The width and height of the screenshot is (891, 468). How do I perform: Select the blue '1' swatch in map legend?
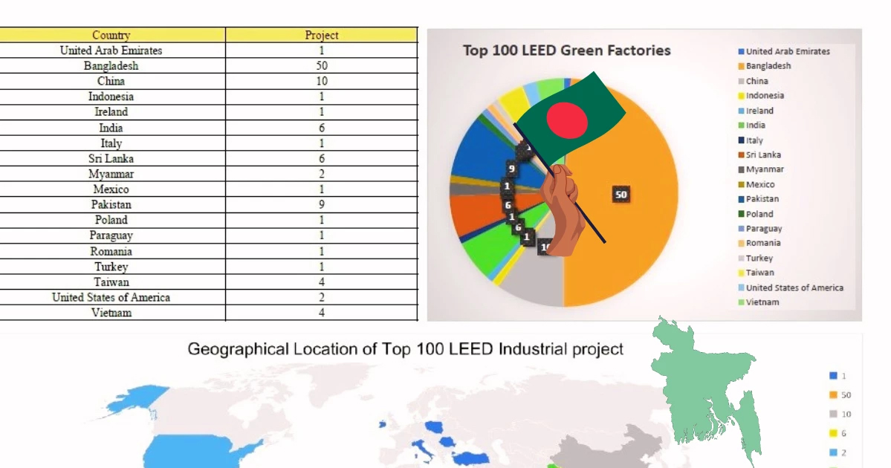click(x=832, y=376)
